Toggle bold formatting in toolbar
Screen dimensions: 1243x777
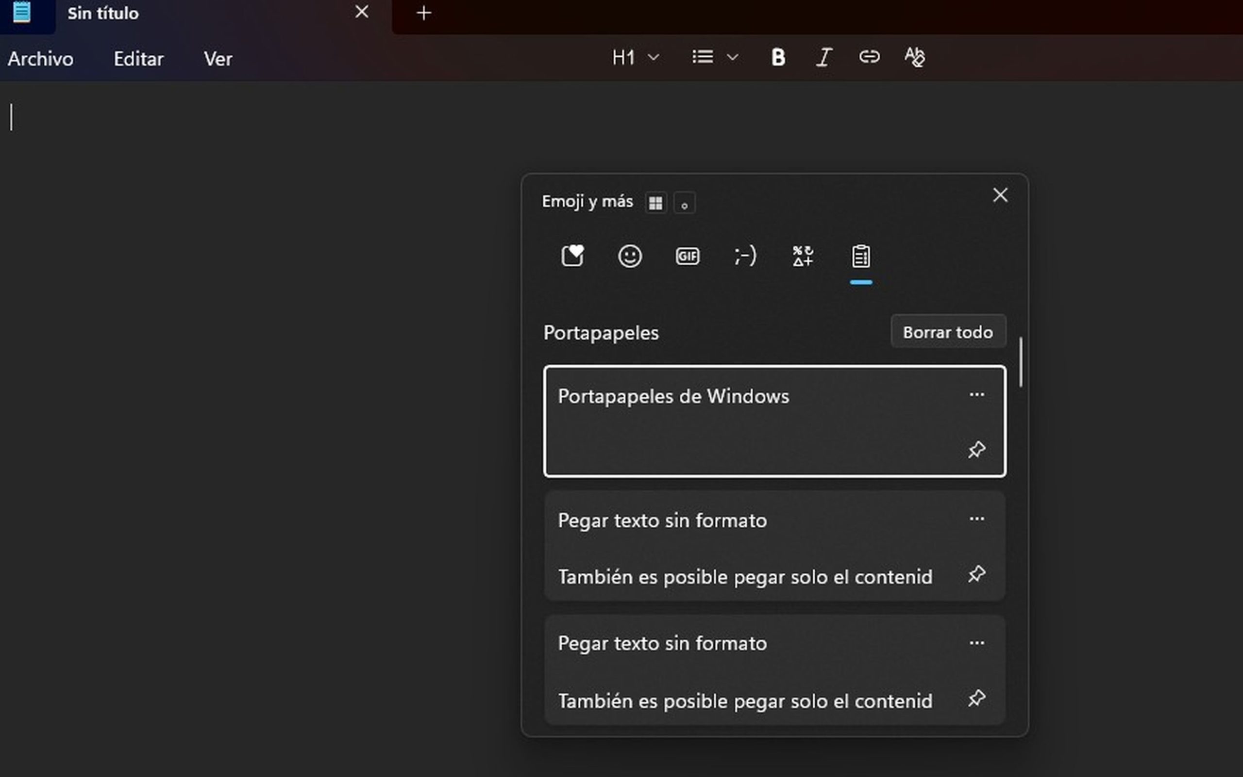(x=778, y=57)
